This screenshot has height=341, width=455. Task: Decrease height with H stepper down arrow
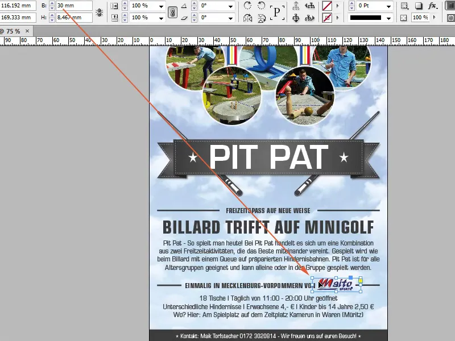click(x=52, y=20)
